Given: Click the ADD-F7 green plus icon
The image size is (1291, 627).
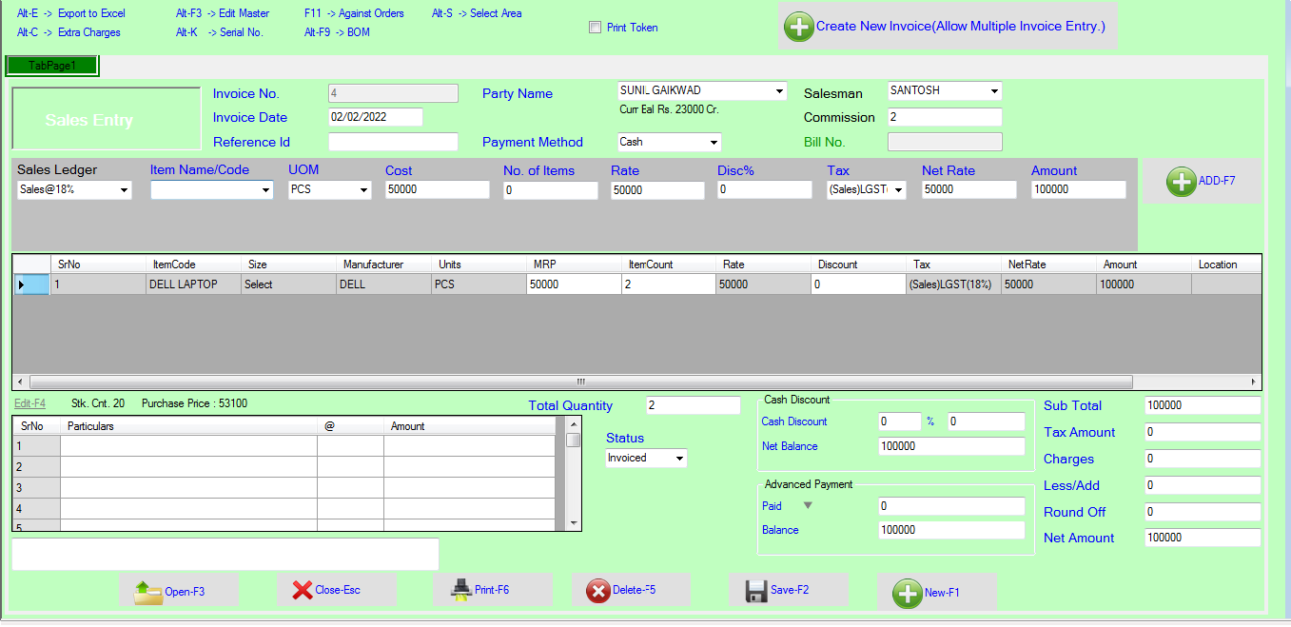Looking at the screenshot, I should coord(1181,181).
